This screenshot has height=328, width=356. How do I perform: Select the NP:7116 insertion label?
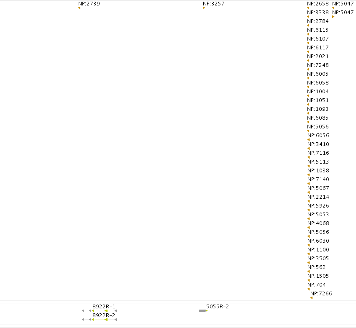click(x=318, y=153)
